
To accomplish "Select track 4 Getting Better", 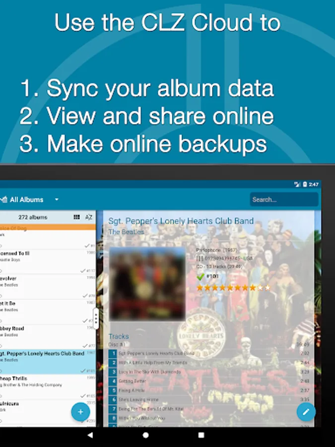I will tap(209, 381).
